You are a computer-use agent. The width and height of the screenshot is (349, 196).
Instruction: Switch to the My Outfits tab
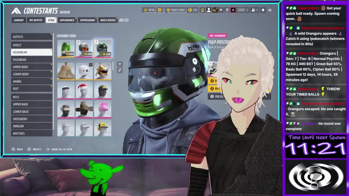click(x=36, y=20)
